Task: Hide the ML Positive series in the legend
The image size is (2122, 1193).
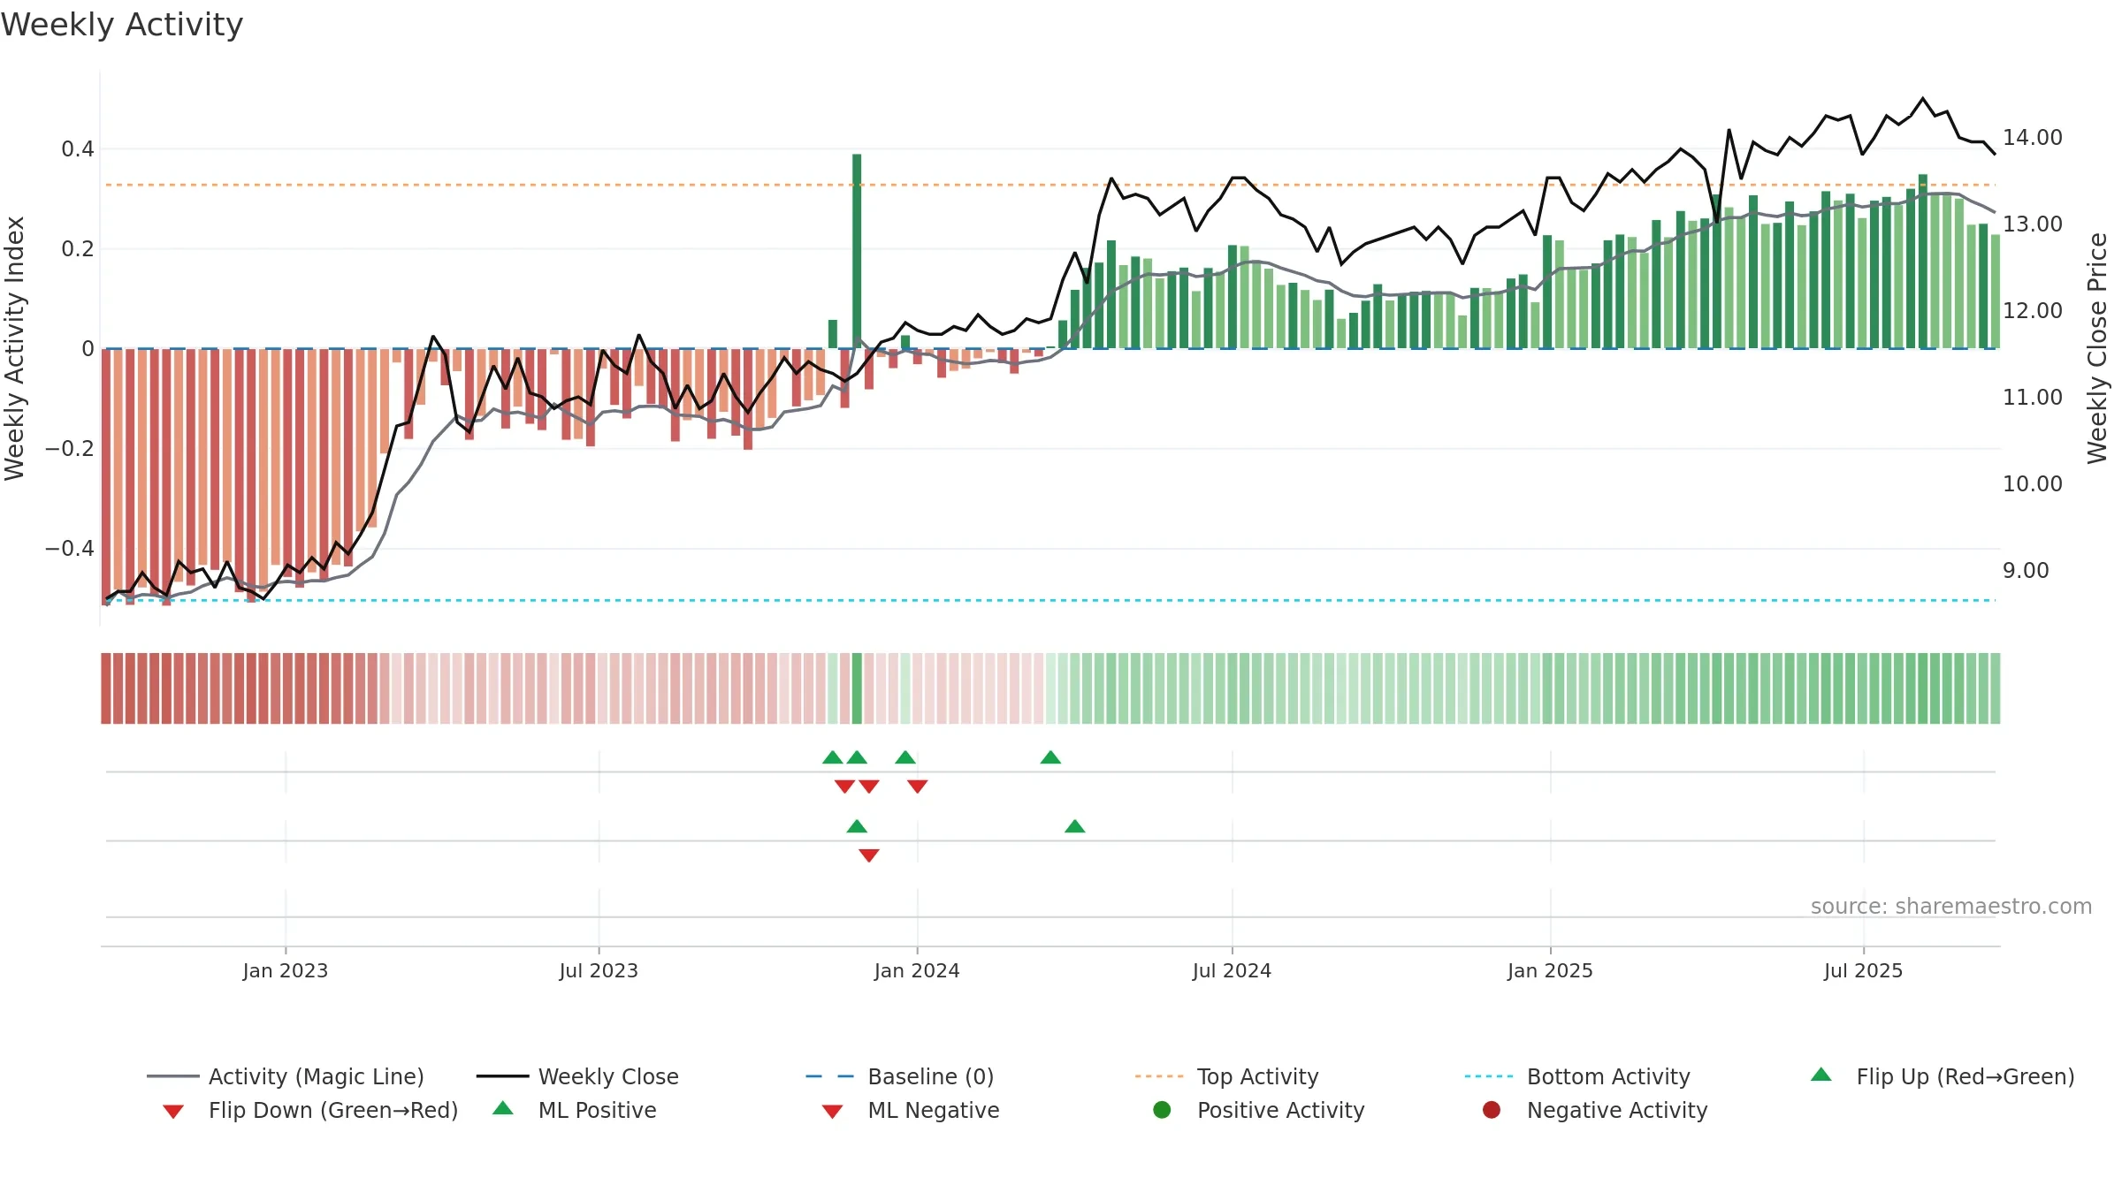Action: tap(575, 1110)
